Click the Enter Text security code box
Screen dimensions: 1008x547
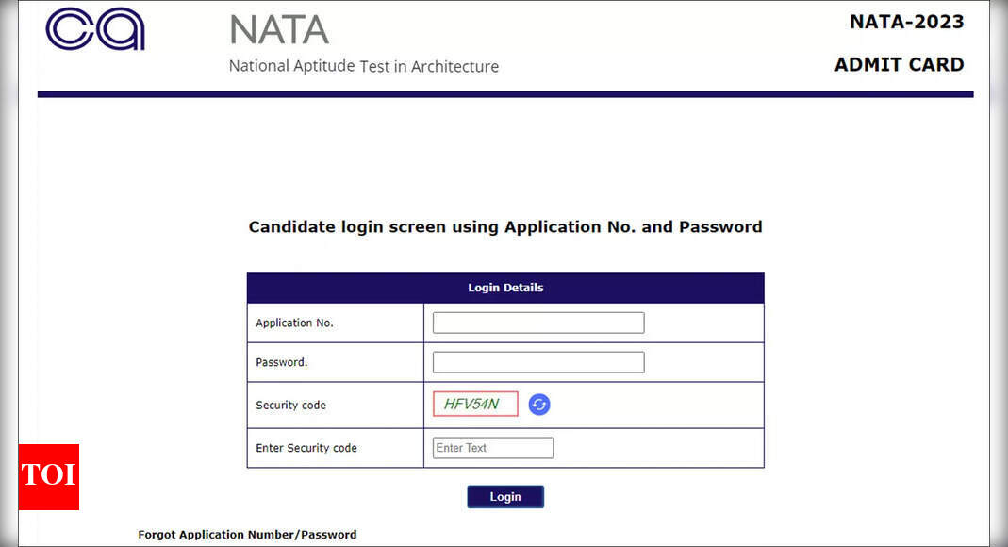click(x=492, y=448)
